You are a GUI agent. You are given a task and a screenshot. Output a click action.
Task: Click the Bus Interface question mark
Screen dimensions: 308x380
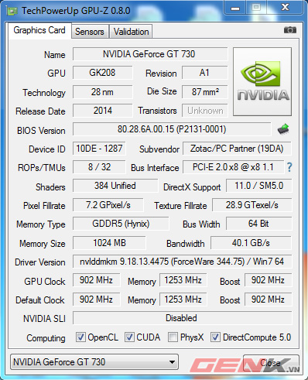[289, 167]
